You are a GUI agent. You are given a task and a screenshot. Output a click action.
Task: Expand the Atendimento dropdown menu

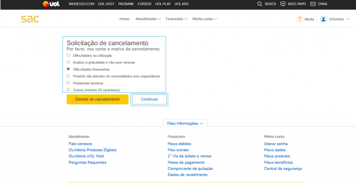pyautogui.click(x=148, y=19)
